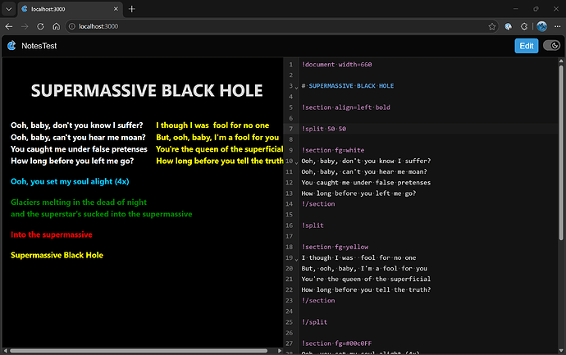
Task: Click the '!/section' line 23 in editor
Action: tap(318, 301)
